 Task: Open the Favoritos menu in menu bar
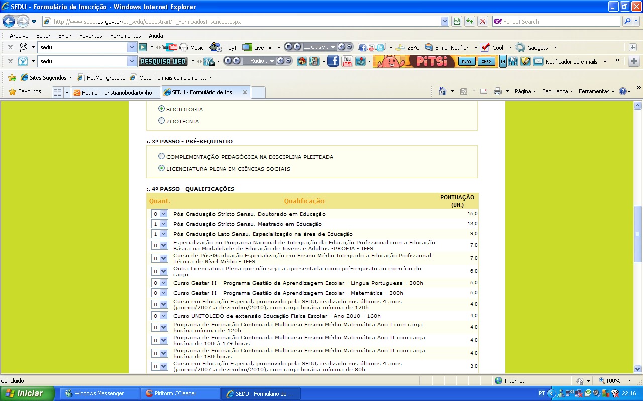coord(90,36)
